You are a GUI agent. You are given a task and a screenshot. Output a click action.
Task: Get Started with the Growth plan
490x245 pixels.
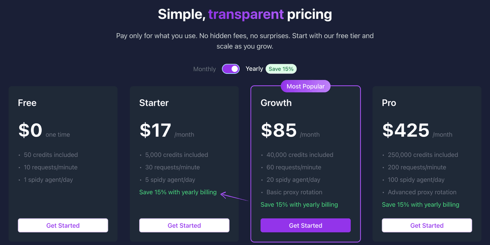[x=305, y=225]
